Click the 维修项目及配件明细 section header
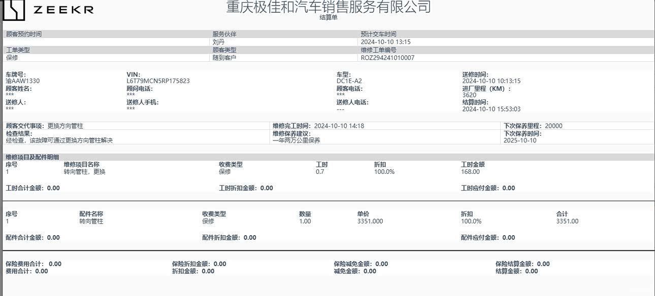This screenshot has width=655, height=296. pos(32,158)
